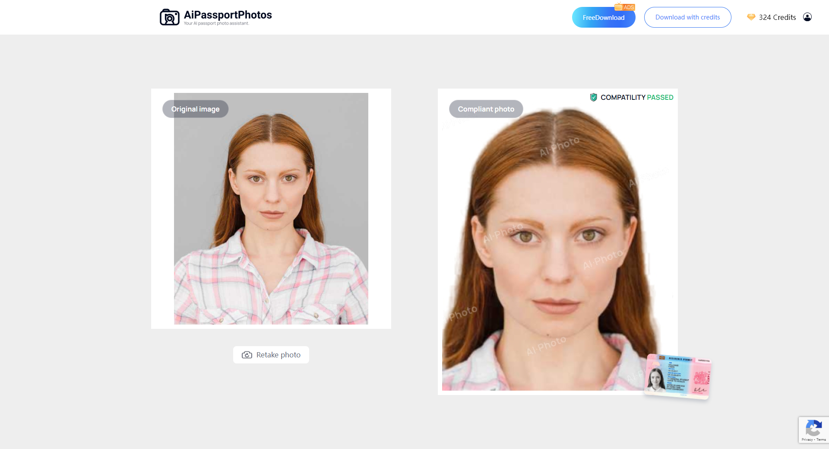This screenshot has height=449, width=829.
Task: Click the AiPassportPhotos camera logo icon
Action: click(169, 17)
